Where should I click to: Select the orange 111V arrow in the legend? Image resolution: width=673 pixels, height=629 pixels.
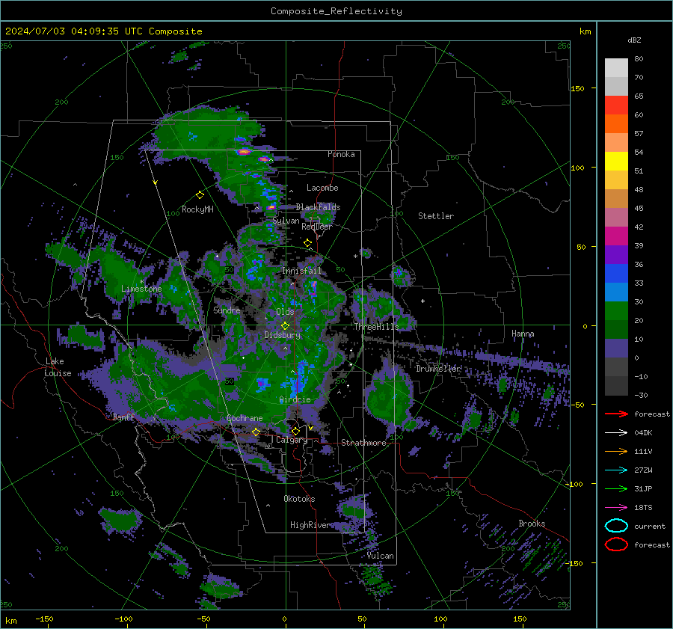tap(616, 451)
